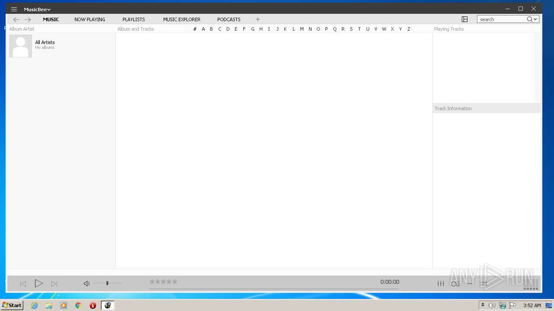
Task: Jump to letter M in index
Action: pos(302,29)
